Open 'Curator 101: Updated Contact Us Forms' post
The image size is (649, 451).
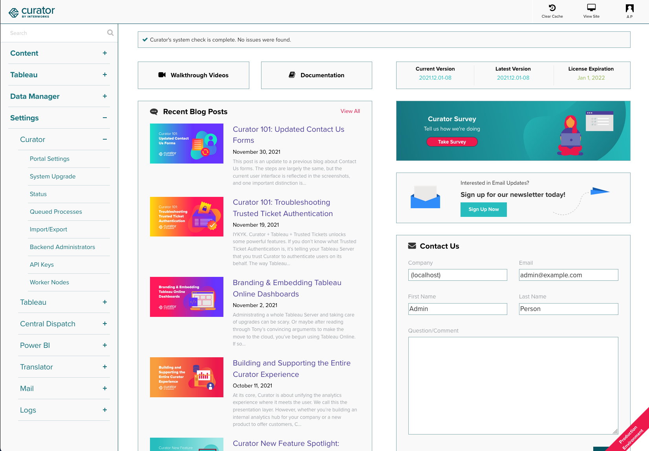click(x=289, y=135)
